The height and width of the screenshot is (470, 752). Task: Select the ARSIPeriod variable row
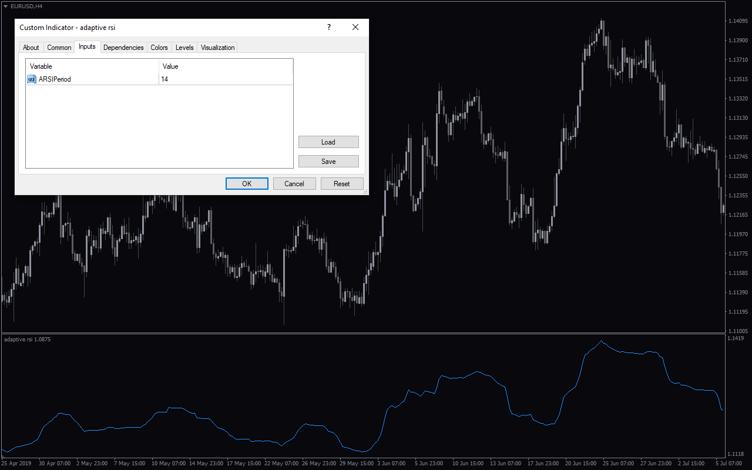point(159,79)
